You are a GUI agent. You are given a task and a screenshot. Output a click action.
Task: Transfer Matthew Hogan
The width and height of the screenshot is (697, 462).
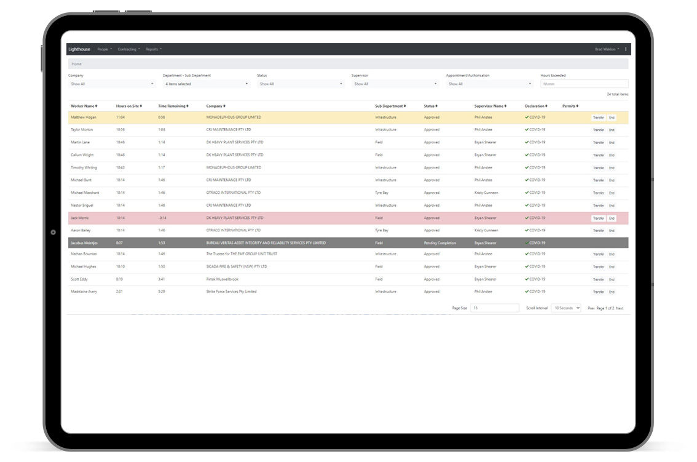pyautogui.click(x=598, y=117)
